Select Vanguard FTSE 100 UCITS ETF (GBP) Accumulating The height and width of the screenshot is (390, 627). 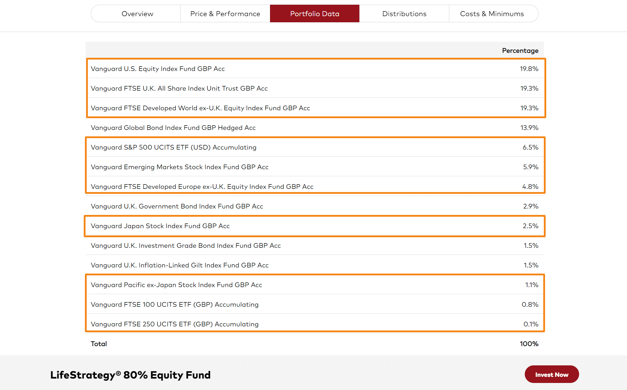175,304
